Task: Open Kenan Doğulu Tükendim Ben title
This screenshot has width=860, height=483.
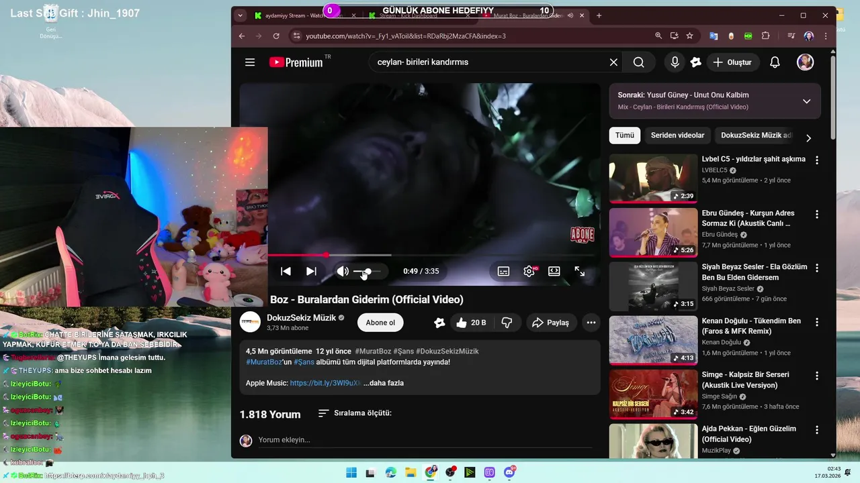Action: coord(751,326)
